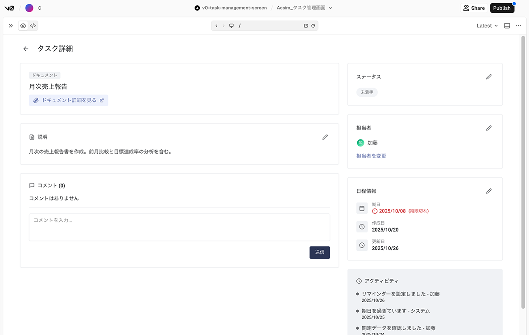Edit 日程情報 using the pencil icon
529x335 pixels.
tap(489, 191)
